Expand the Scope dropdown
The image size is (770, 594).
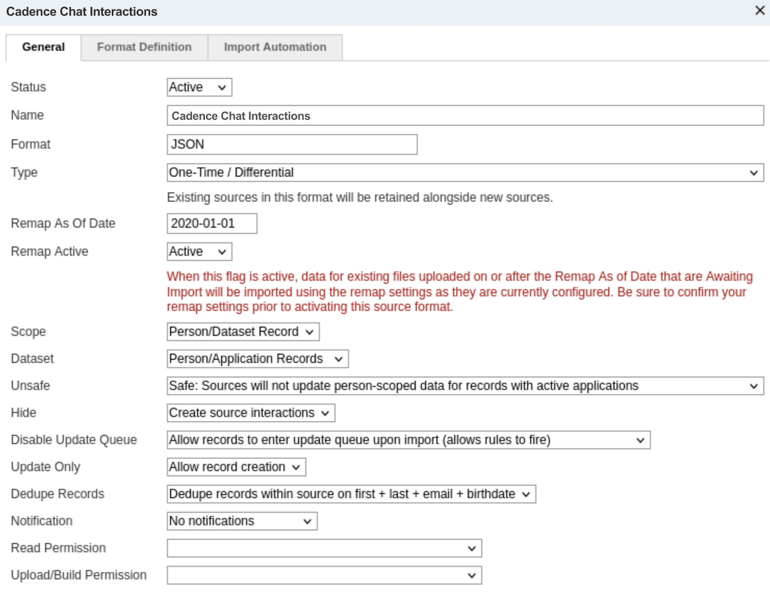(243, 332)
